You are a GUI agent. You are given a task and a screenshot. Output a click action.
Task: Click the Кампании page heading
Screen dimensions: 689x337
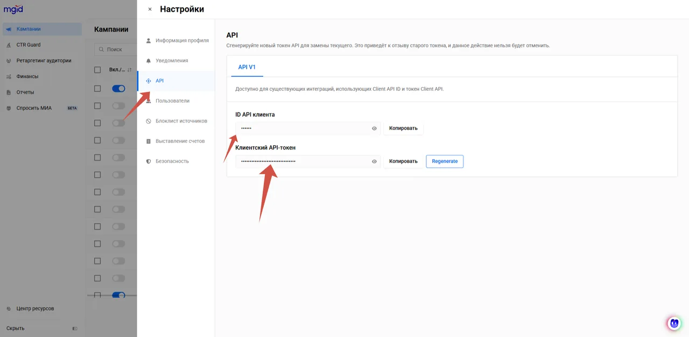[x=111, y=30]
